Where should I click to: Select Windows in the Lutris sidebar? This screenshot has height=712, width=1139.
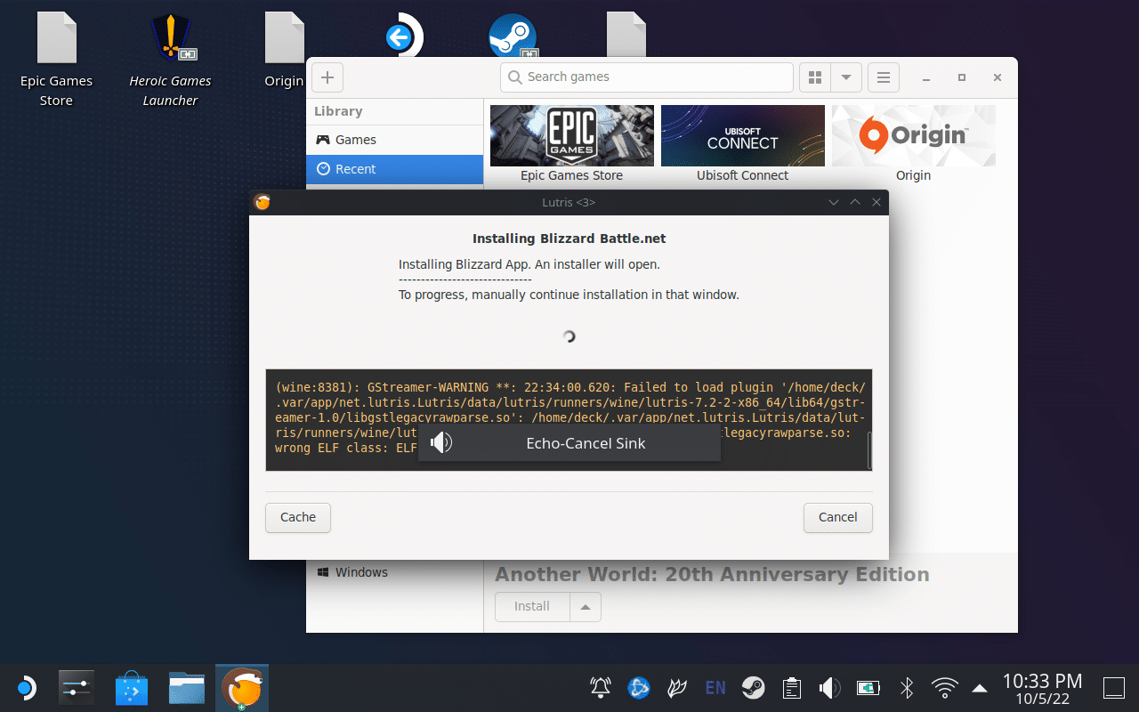[x=394, y=572]
